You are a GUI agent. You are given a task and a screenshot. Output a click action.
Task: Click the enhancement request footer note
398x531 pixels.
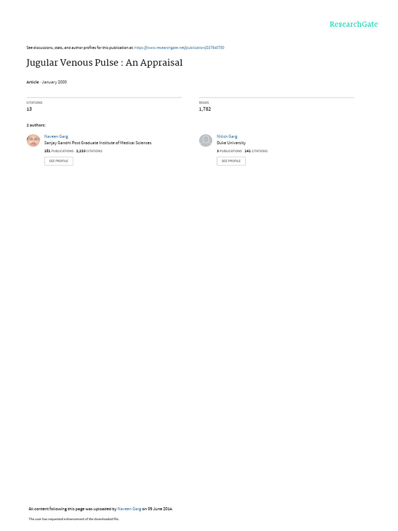pyautogui.click(x=74, y=519)
